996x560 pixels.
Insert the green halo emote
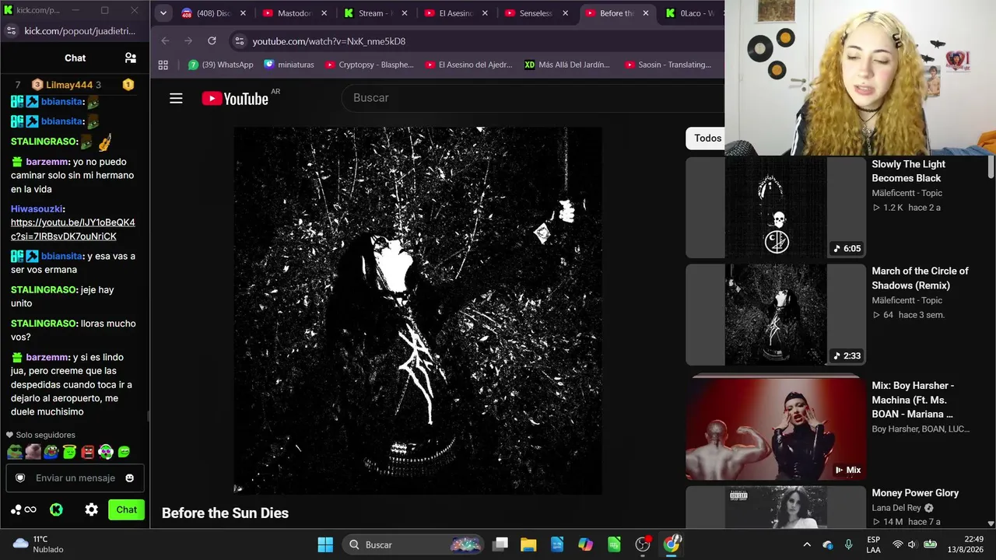pyautogui.click(x=69, y=452)
